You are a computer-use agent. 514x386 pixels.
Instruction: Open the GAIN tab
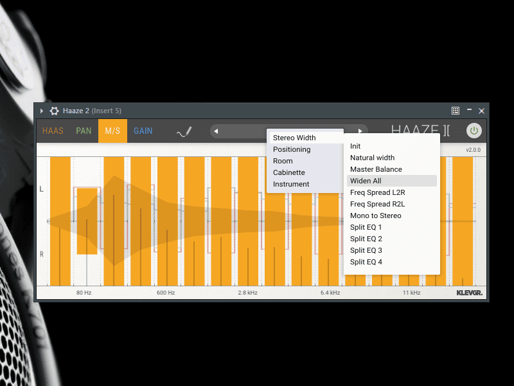click(143, 131)
